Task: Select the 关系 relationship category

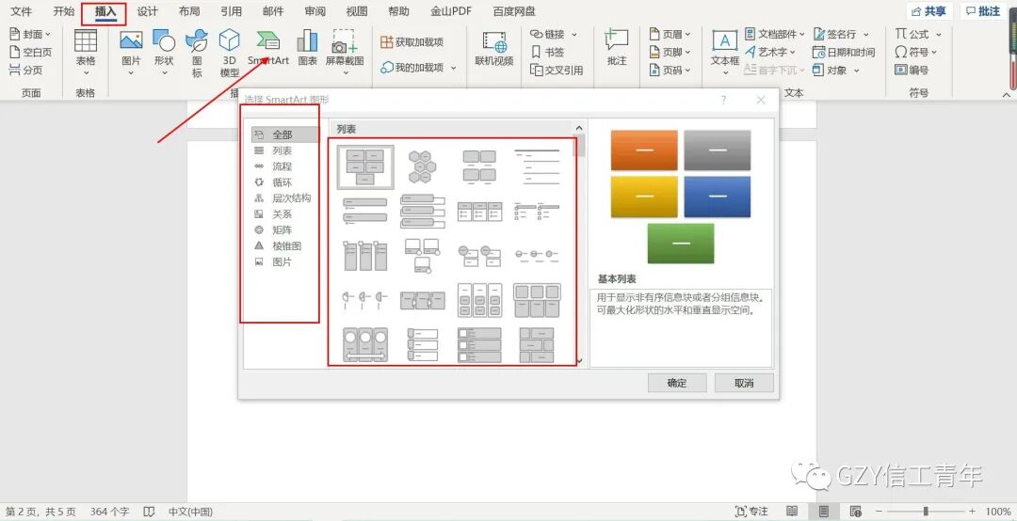Action: click(x=284, y=213)
